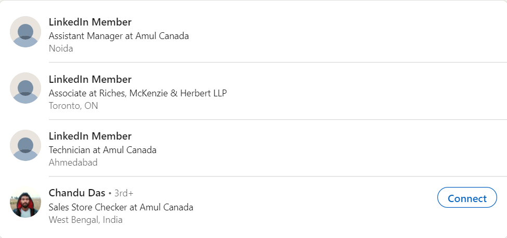Click the Assistant Manager at Amul Canada headline

[119, 36]
